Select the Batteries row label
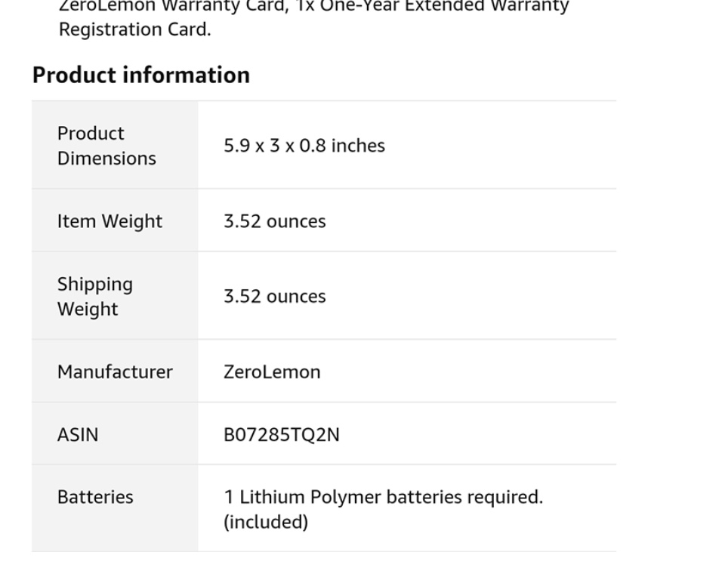The height and width of the screenshot is (586, 725). 95,497
